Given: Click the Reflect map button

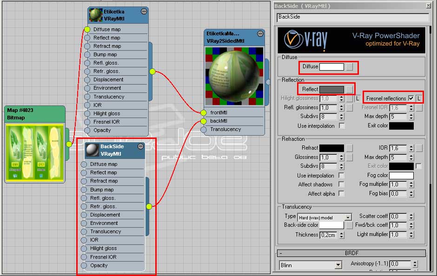Looking at the screenshot, I should (350, 89).
